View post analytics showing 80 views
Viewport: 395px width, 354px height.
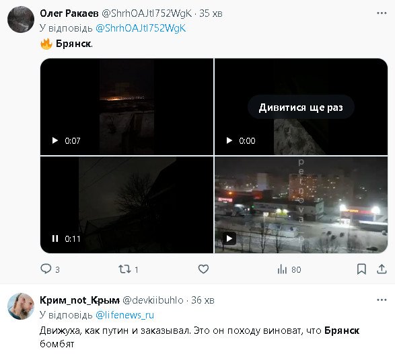point(282,269)
